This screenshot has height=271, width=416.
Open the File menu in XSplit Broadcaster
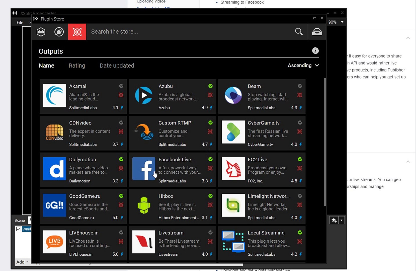tap(20, 22)
